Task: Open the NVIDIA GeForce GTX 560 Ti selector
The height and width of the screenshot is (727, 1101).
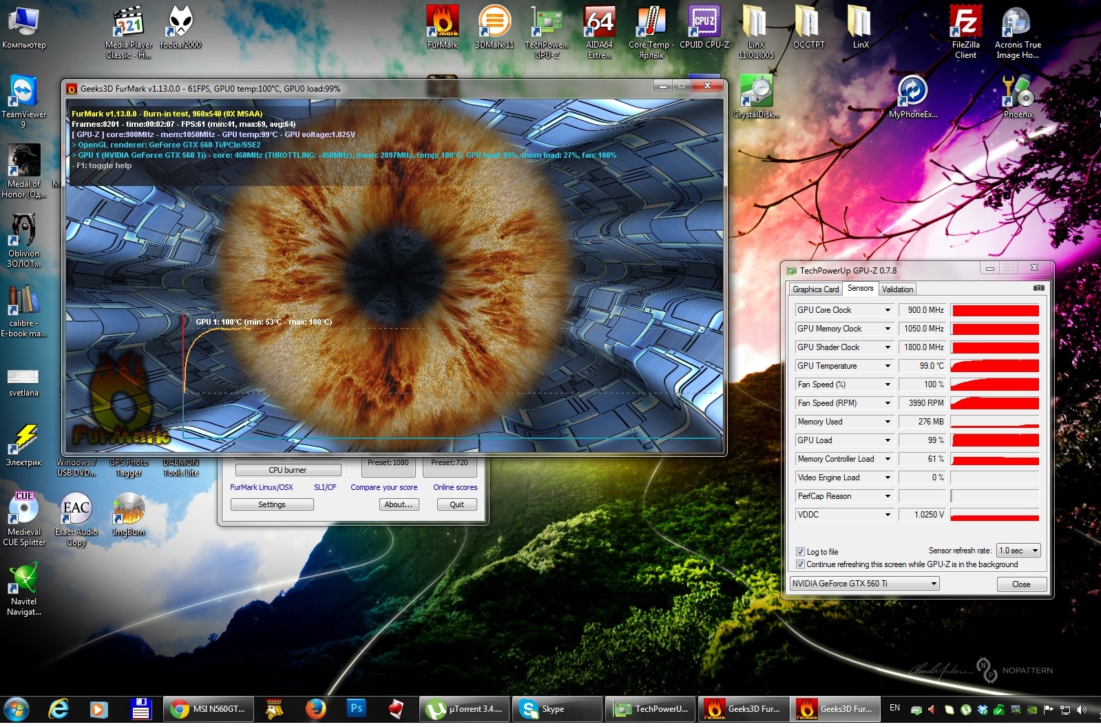Action: [864, 584]
